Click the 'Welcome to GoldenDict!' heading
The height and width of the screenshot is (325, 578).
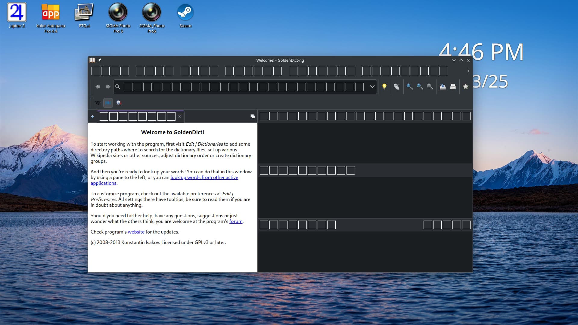click(172, 132)
